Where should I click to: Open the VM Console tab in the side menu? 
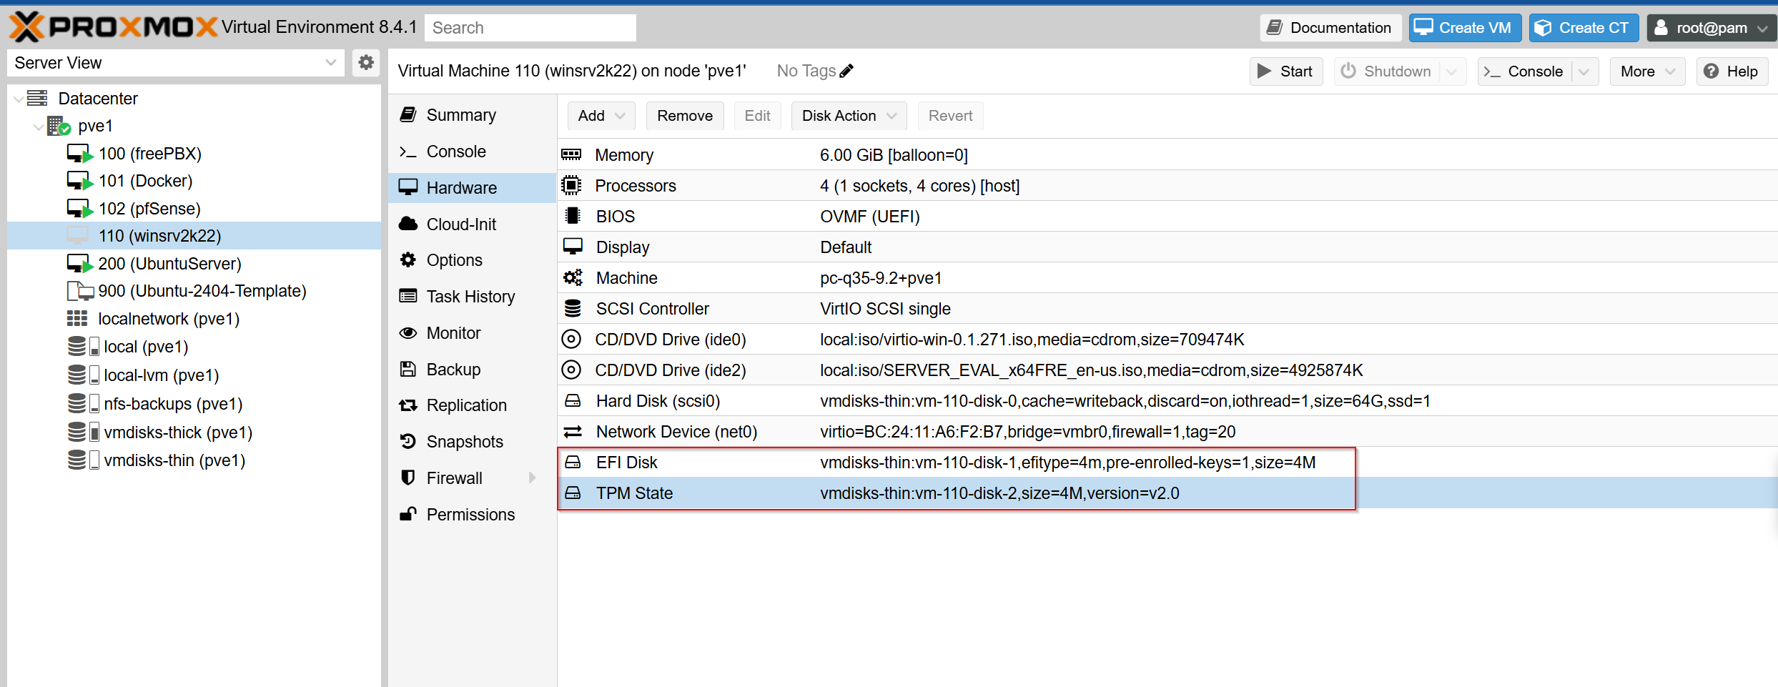tap(472, 152)
